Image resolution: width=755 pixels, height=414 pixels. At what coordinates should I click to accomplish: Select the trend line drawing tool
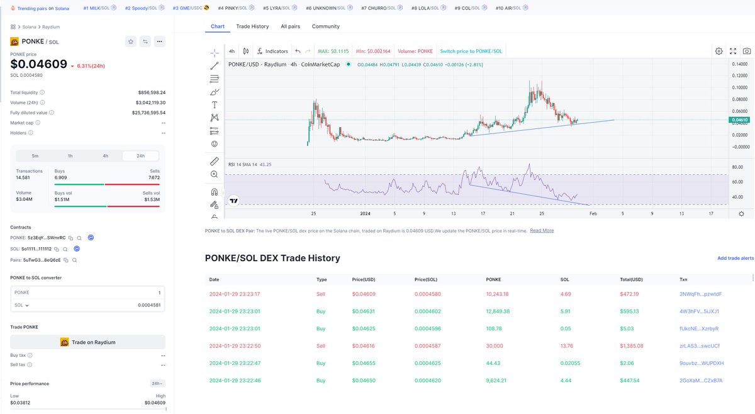tap(215, 65)
